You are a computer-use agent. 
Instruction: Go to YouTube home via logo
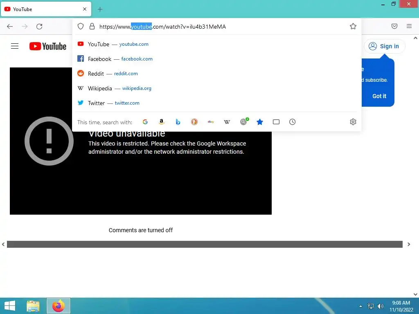pos(48,46)
